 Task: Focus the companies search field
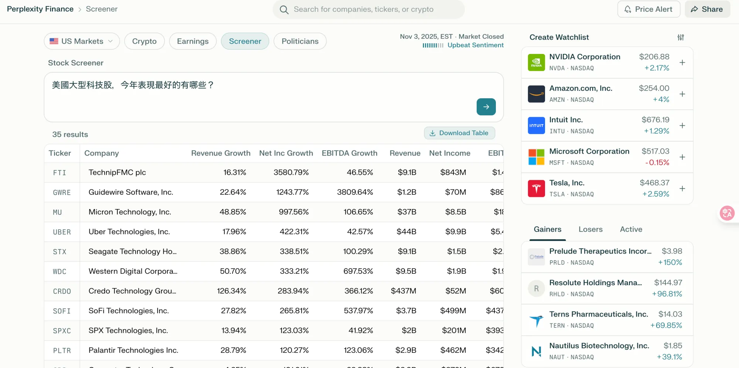(x=368, y=9)
